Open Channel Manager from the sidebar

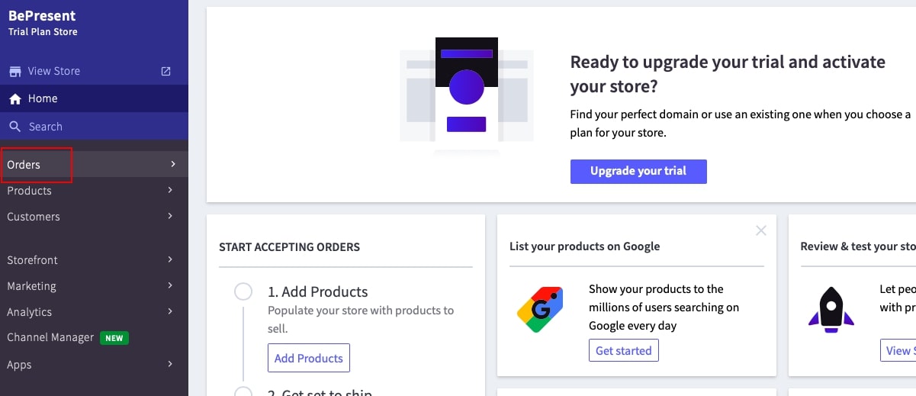[50, 337]
